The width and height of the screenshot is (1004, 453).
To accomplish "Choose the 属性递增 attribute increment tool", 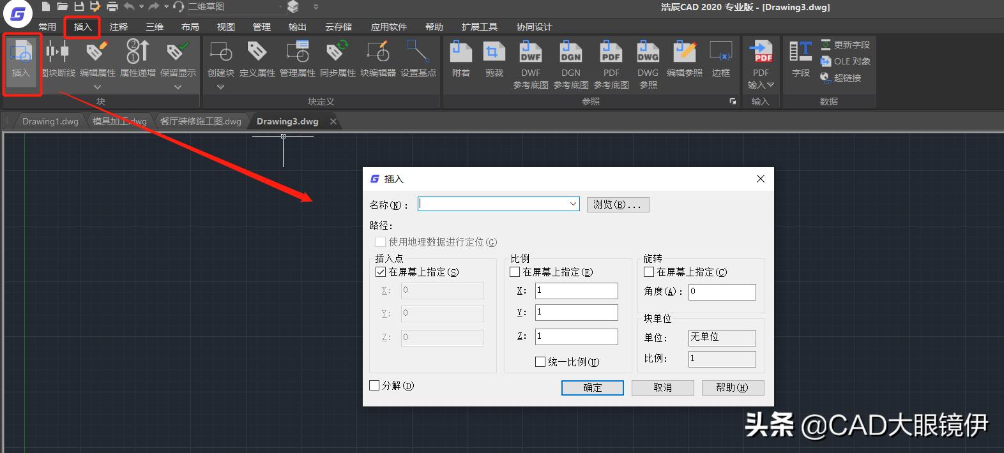I will (x=138, y=59).
